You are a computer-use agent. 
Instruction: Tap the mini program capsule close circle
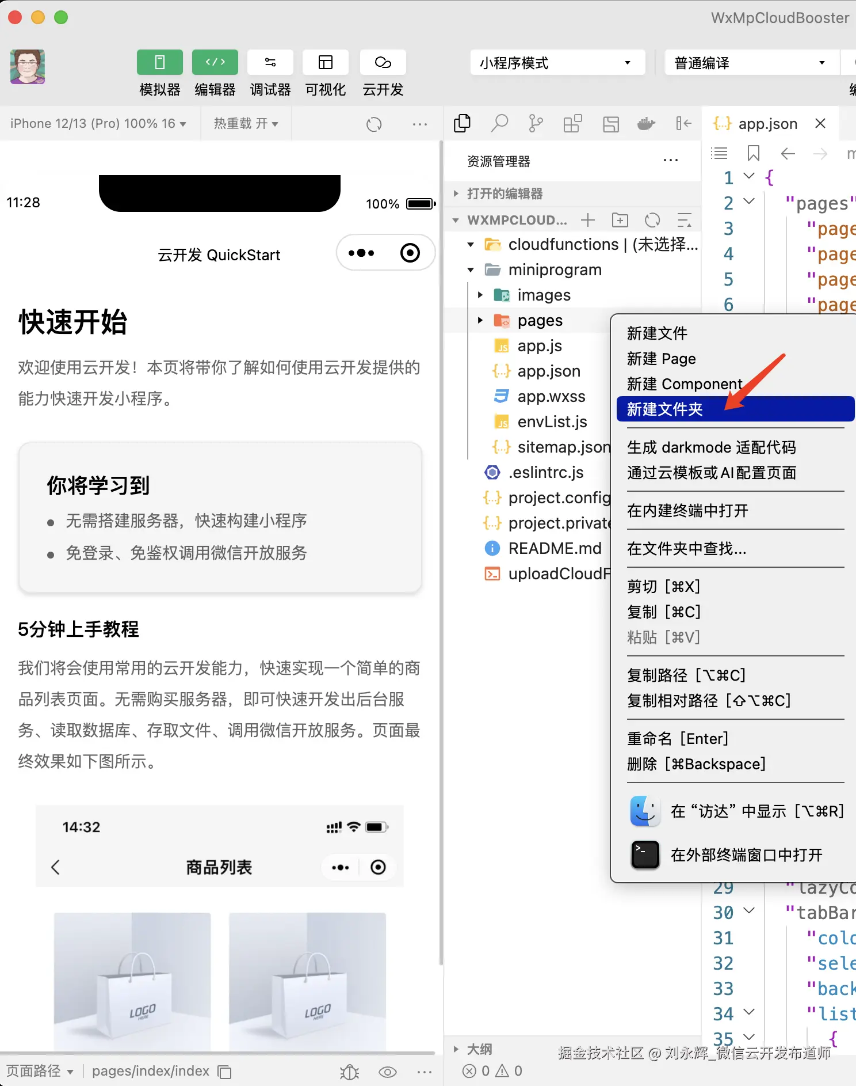coord(410,253)
